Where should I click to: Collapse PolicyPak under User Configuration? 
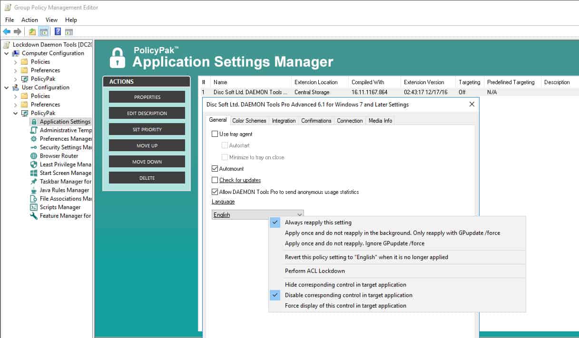(16, 113)
